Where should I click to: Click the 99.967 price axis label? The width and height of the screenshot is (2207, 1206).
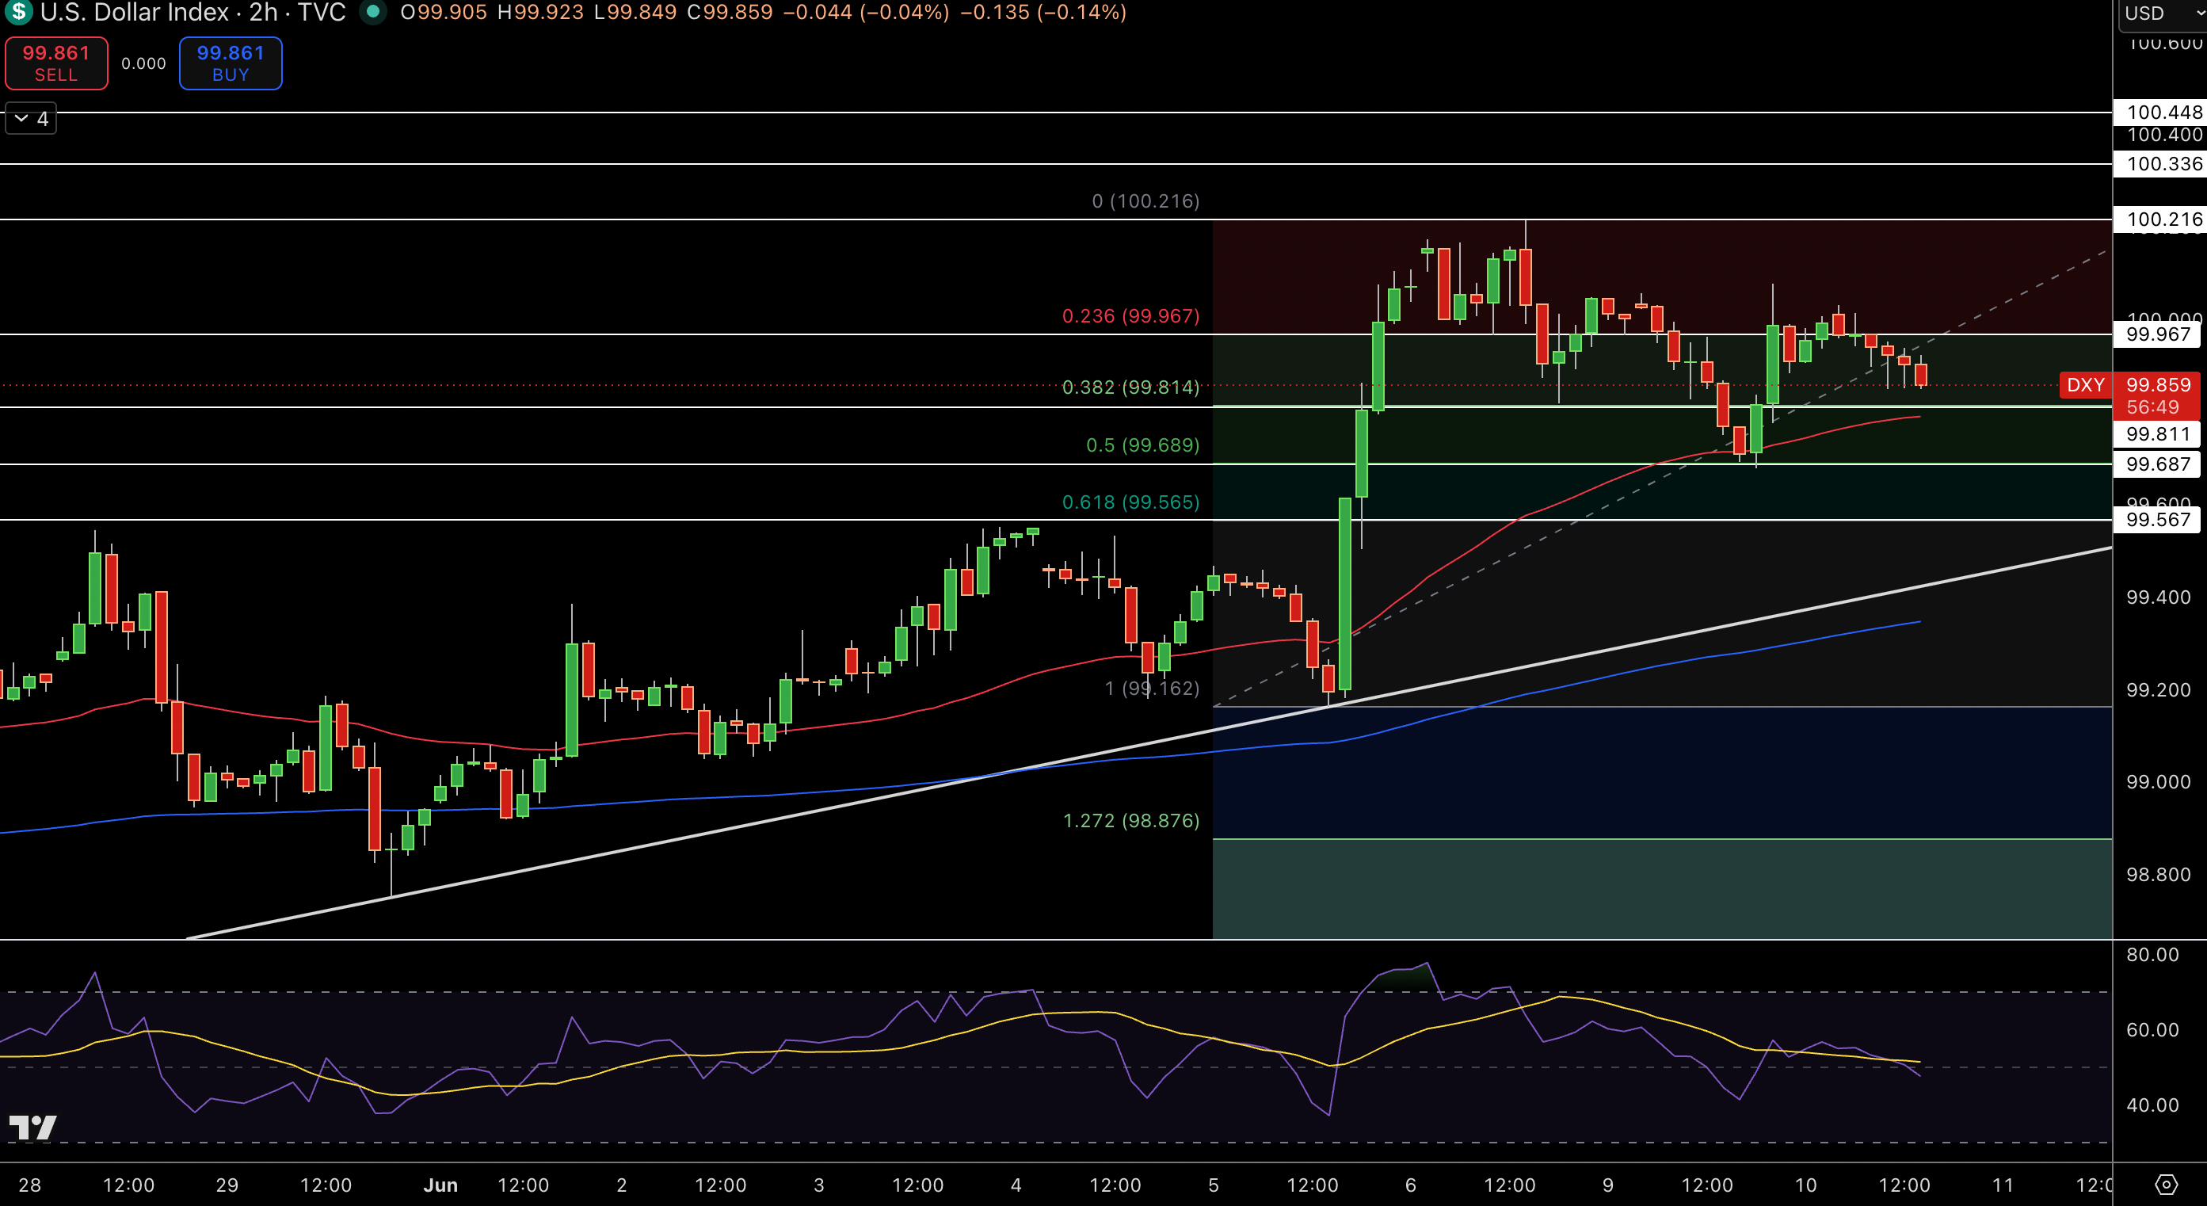tap(2157, 334)
